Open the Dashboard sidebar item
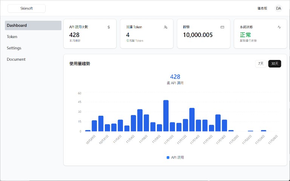The height and width of the screenshot is (181, 290). point(33,26)
